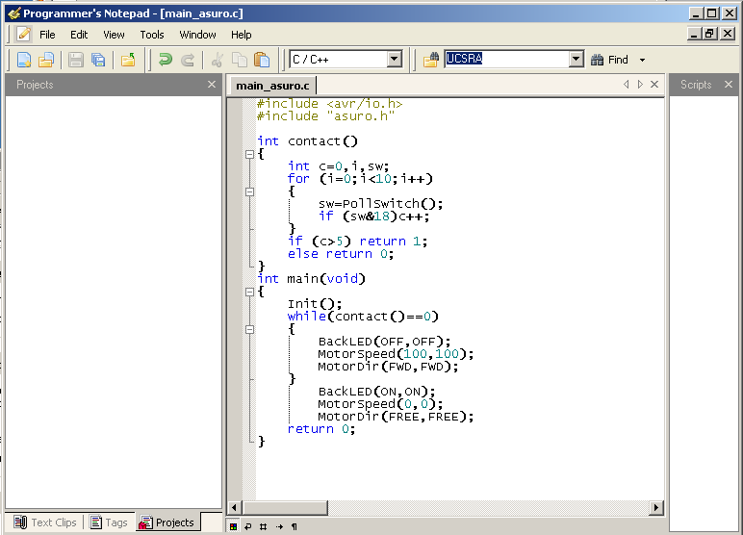743x535 pixels.
Task: Click on the 'while(contact()==0)' line
Action: tap(363, 317)
